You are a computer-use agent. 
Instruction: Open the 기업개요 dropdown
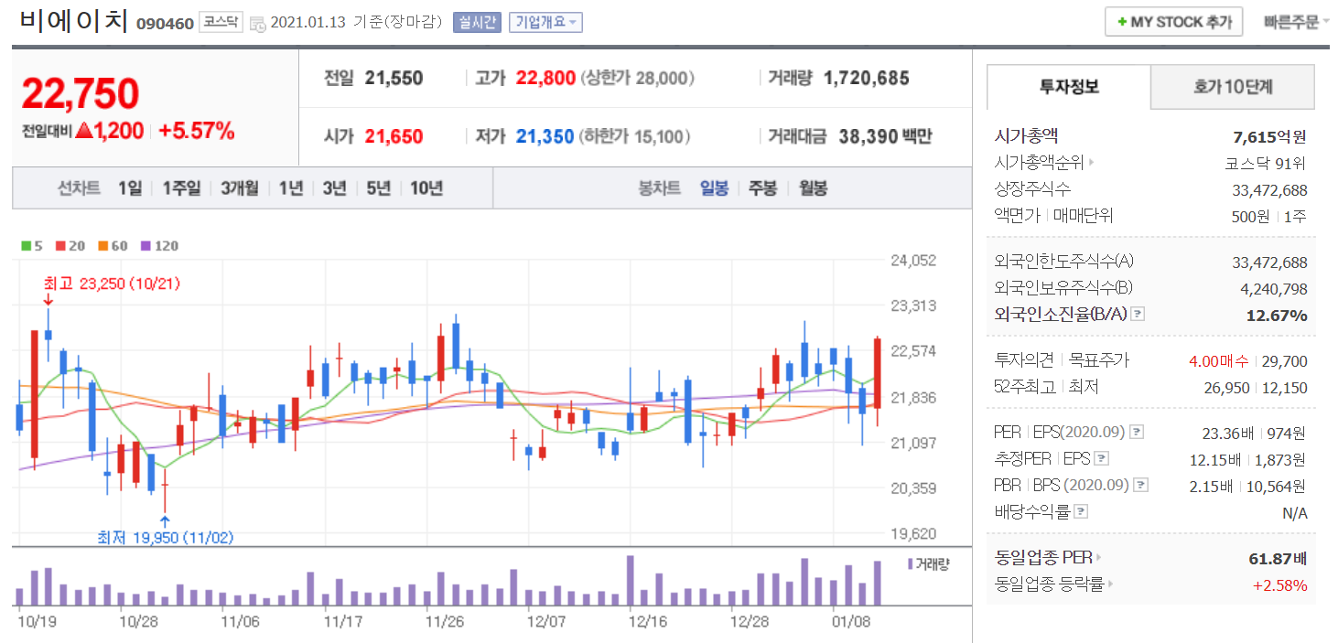pos(545,22)
